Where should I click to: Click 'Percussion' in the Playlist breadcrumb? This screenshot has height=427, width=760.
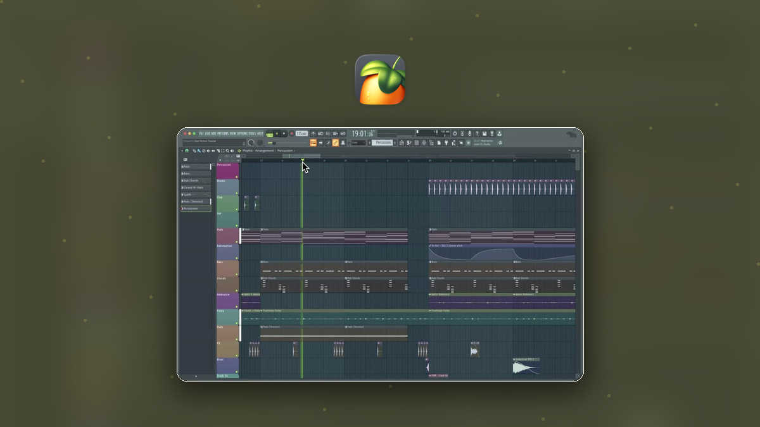(285, 151)
